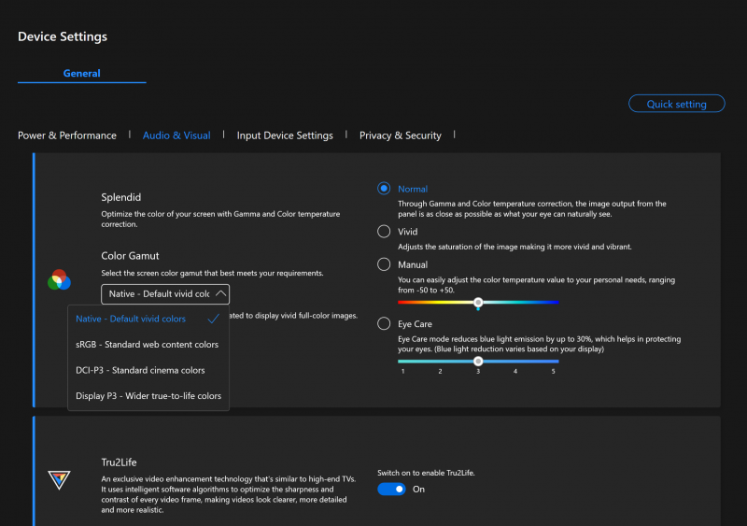This screenshot has width=747, height=526.
Task: Open the Audio & Visual section
Action: [176, 135]
